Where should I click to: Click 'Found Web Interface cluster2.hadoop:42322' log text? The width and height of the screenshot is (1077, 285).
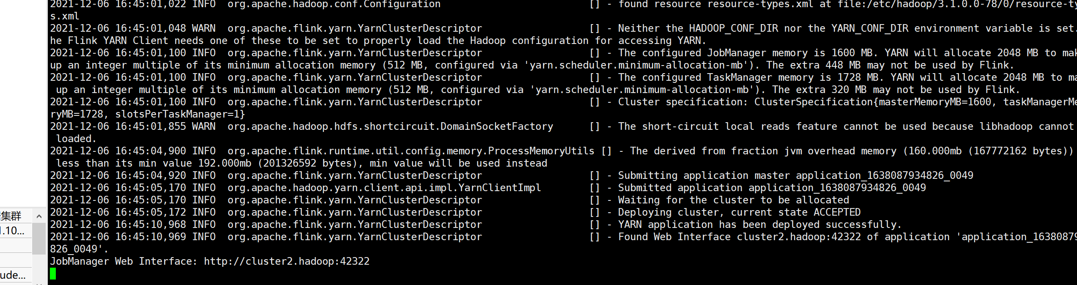[x=739, y=237]
